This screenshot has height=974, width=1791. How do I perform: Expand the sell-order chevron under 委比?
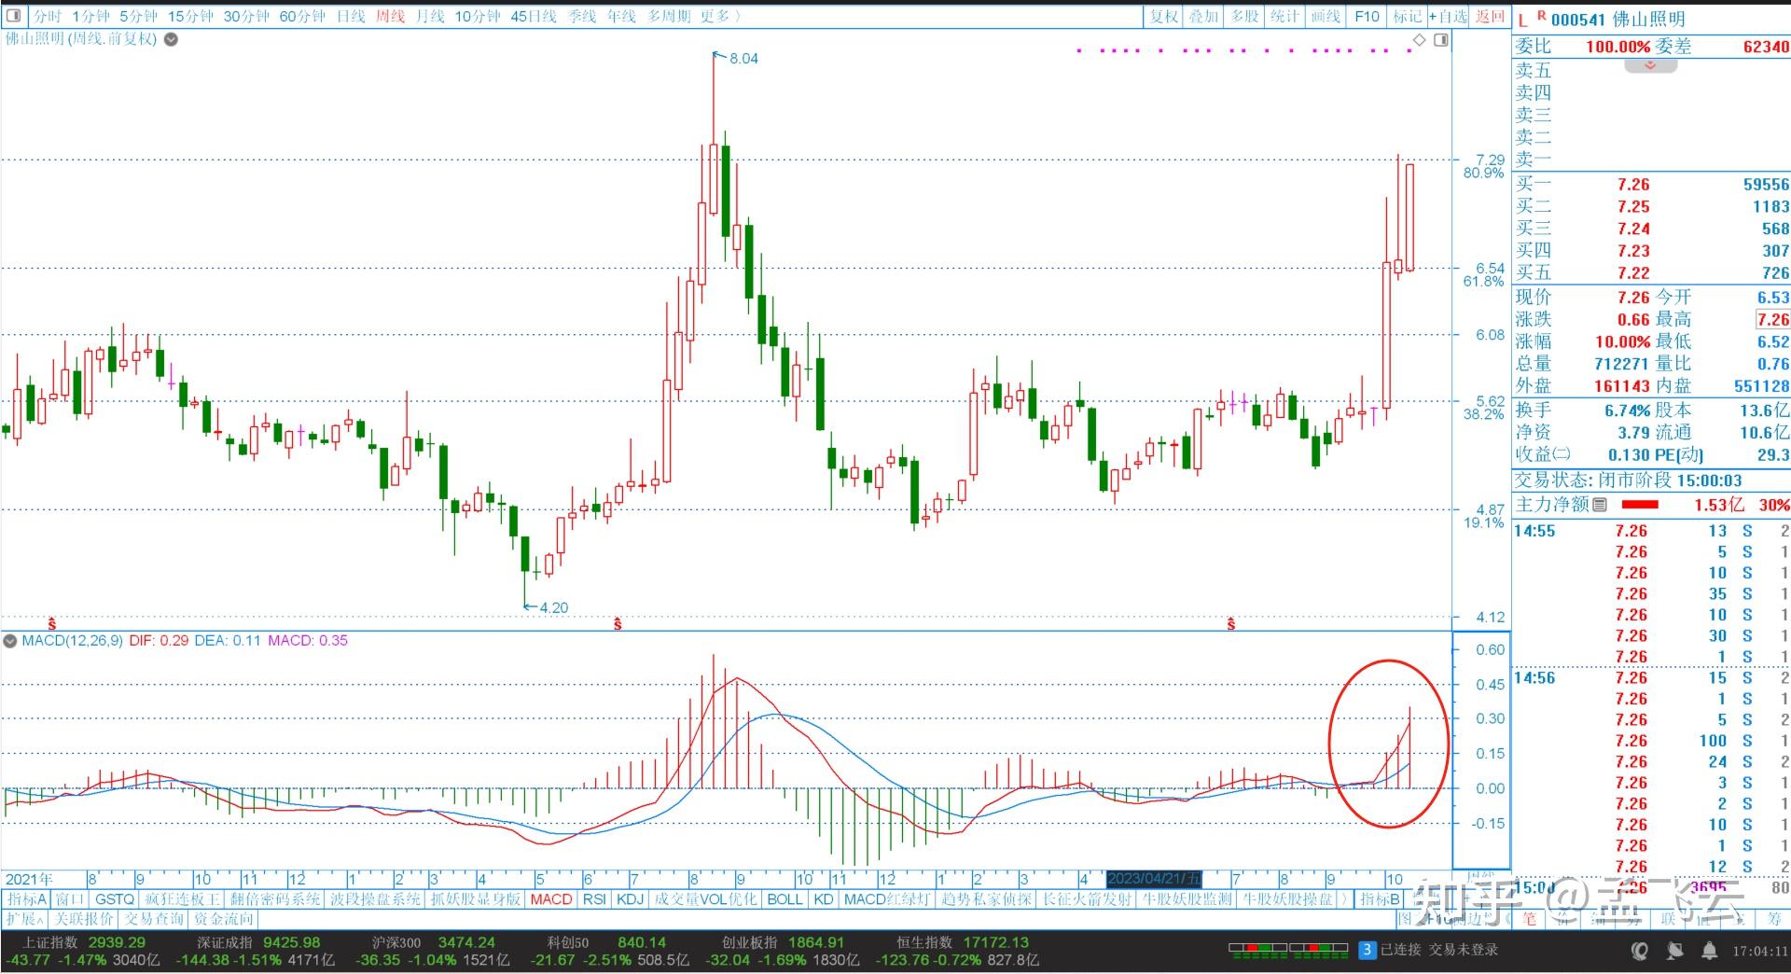tap(1650, 66)
